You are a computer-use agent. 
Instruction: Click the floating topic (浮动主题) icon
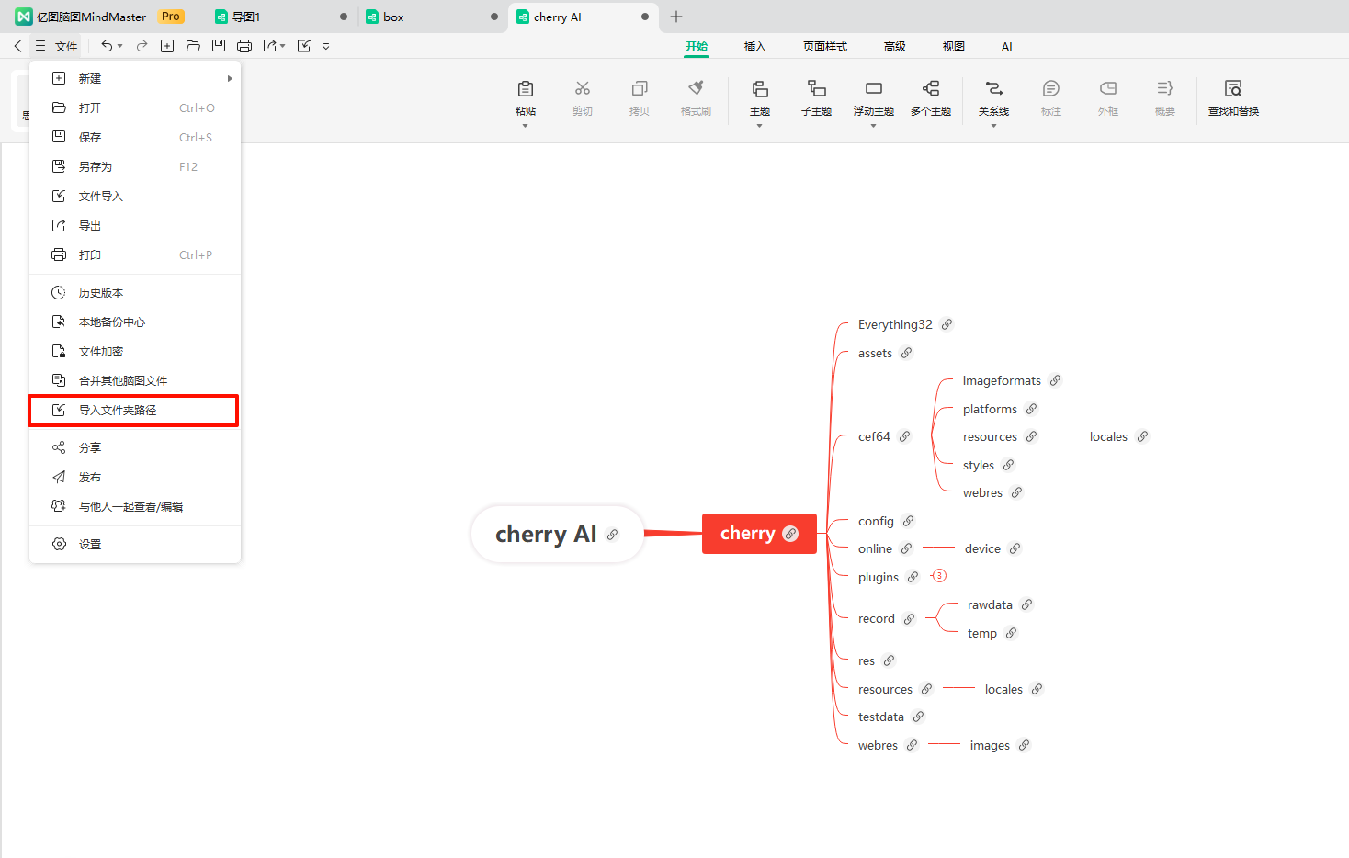coord(874,88)
